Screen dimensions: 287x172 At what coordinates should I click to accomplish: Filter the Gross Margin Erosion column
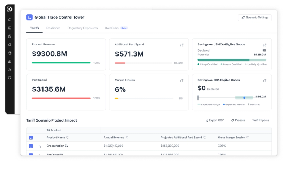(248, 138)
